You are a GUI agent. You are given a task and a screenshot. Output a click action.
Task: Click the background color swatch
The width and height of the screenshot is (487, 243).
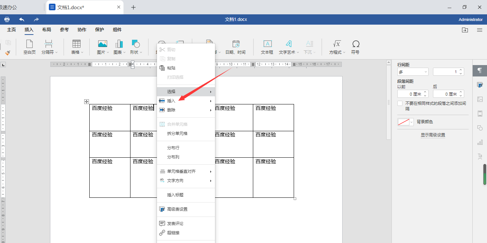[404, 122]
